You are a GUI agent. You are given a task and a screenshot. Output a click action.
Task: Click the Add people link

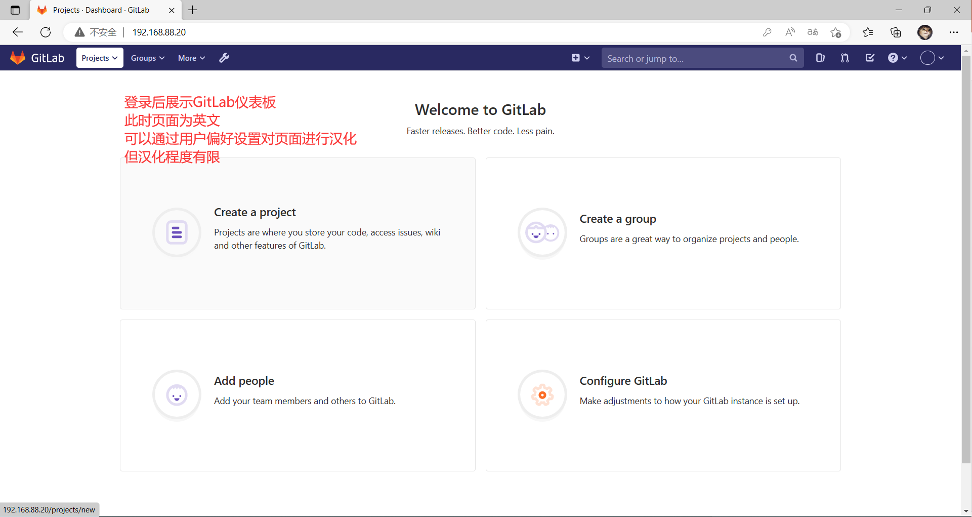click(x=244, y=381)
